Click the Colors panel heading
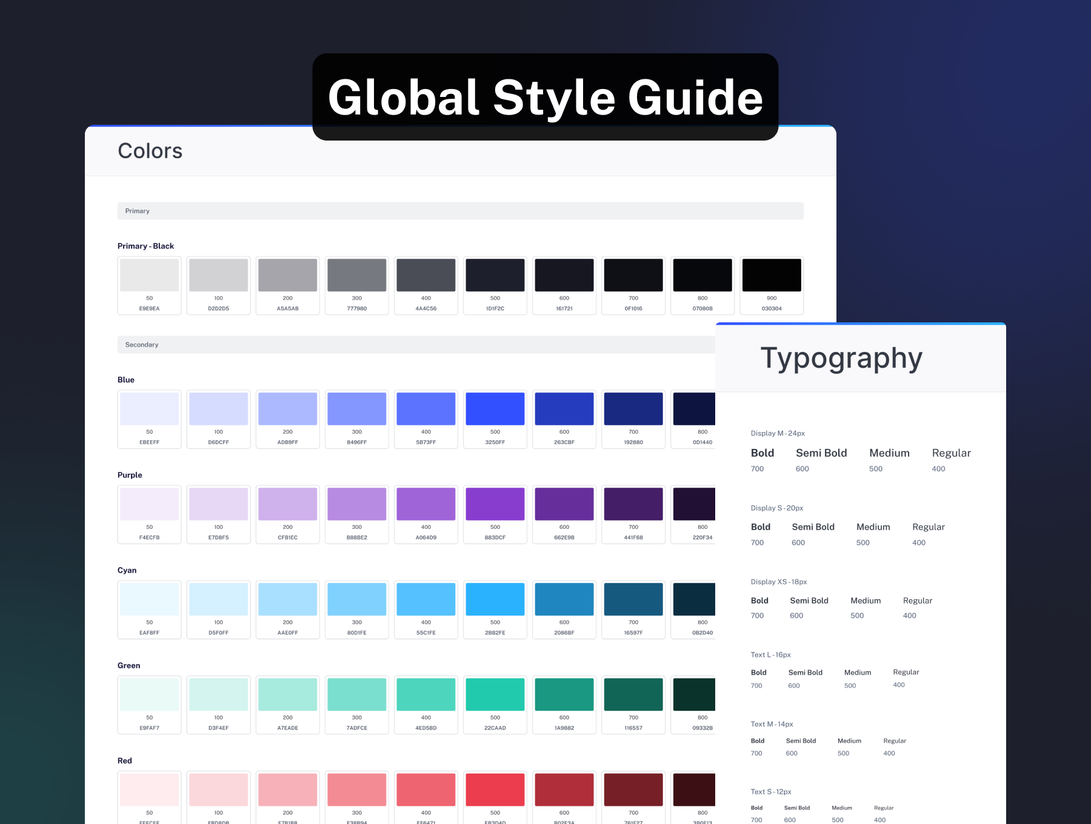The image size is (1091, 824). coord(150,151)
